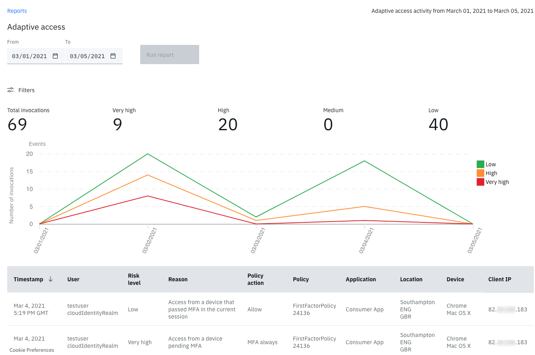The image size is (535, 355).
Task: Click the Reason column header
Action: pyautogui.click(x=178, y=279)
